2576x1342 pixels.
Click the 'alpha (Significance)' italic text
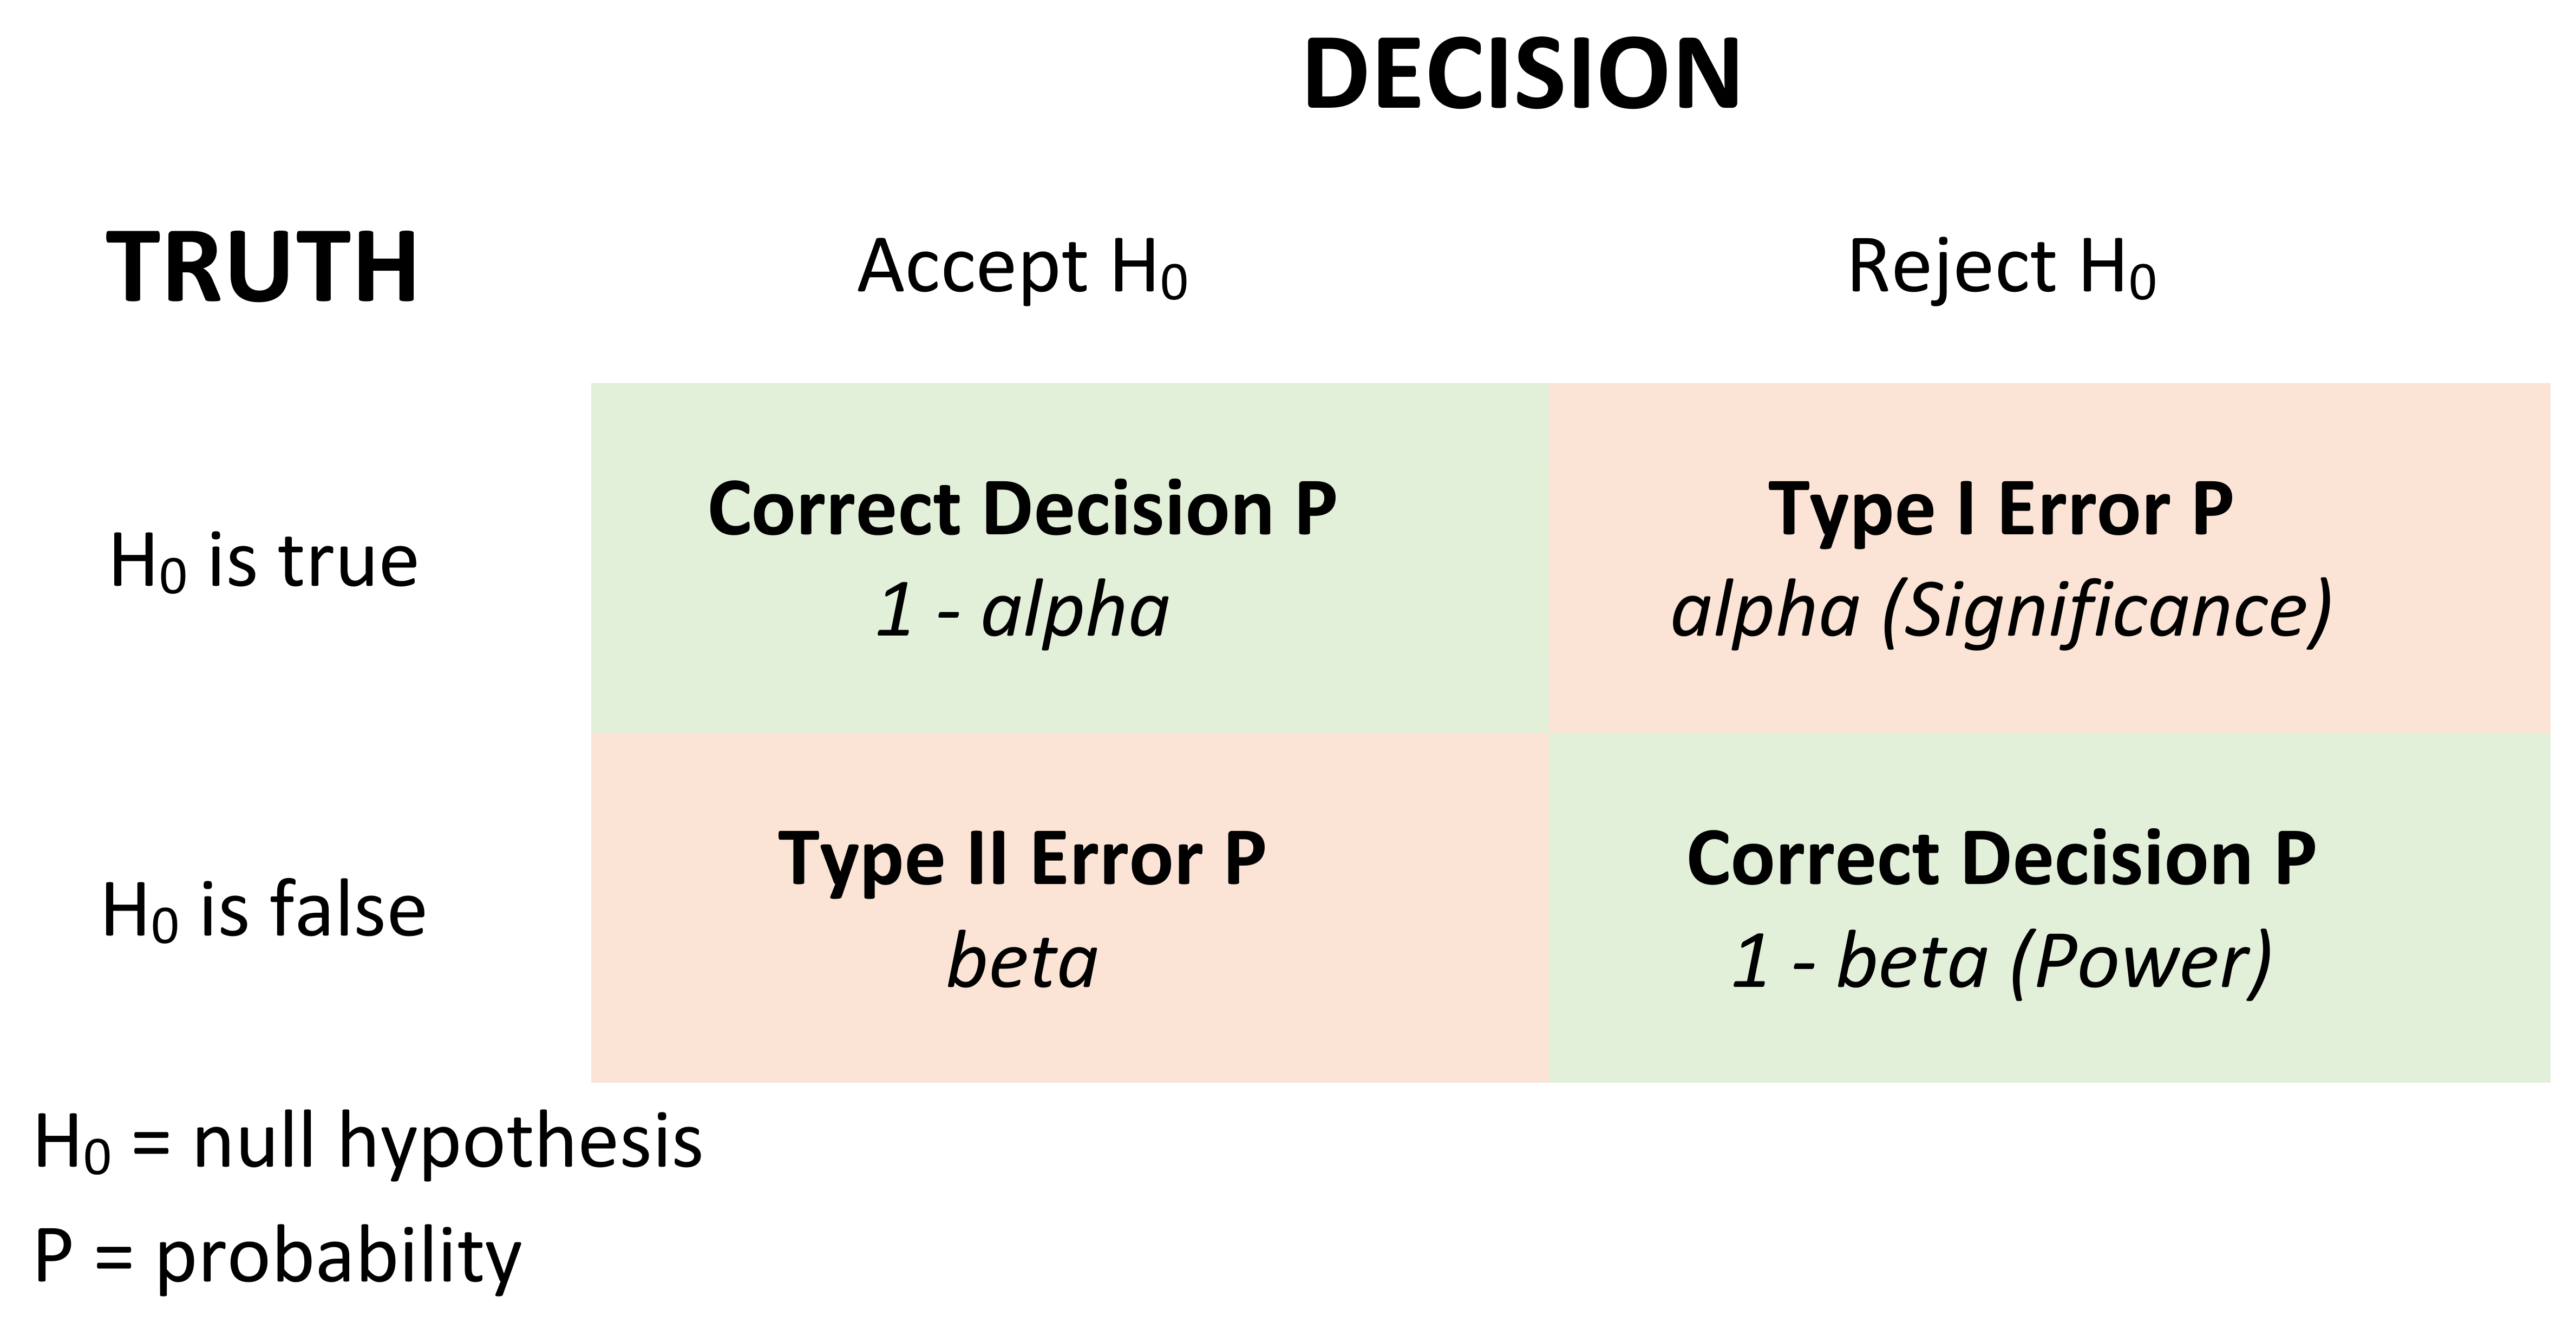pos(2001,611)
